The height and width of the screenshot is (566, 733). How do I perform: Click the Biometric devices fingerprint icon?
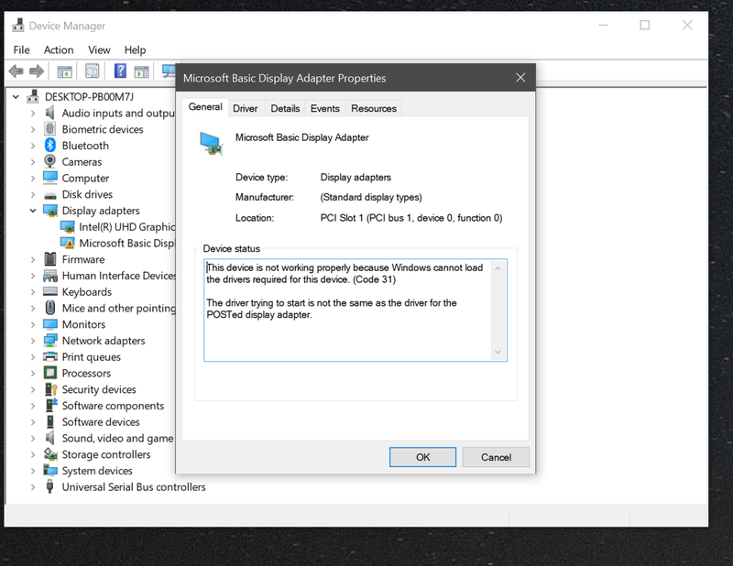click(x=50, y=129)
